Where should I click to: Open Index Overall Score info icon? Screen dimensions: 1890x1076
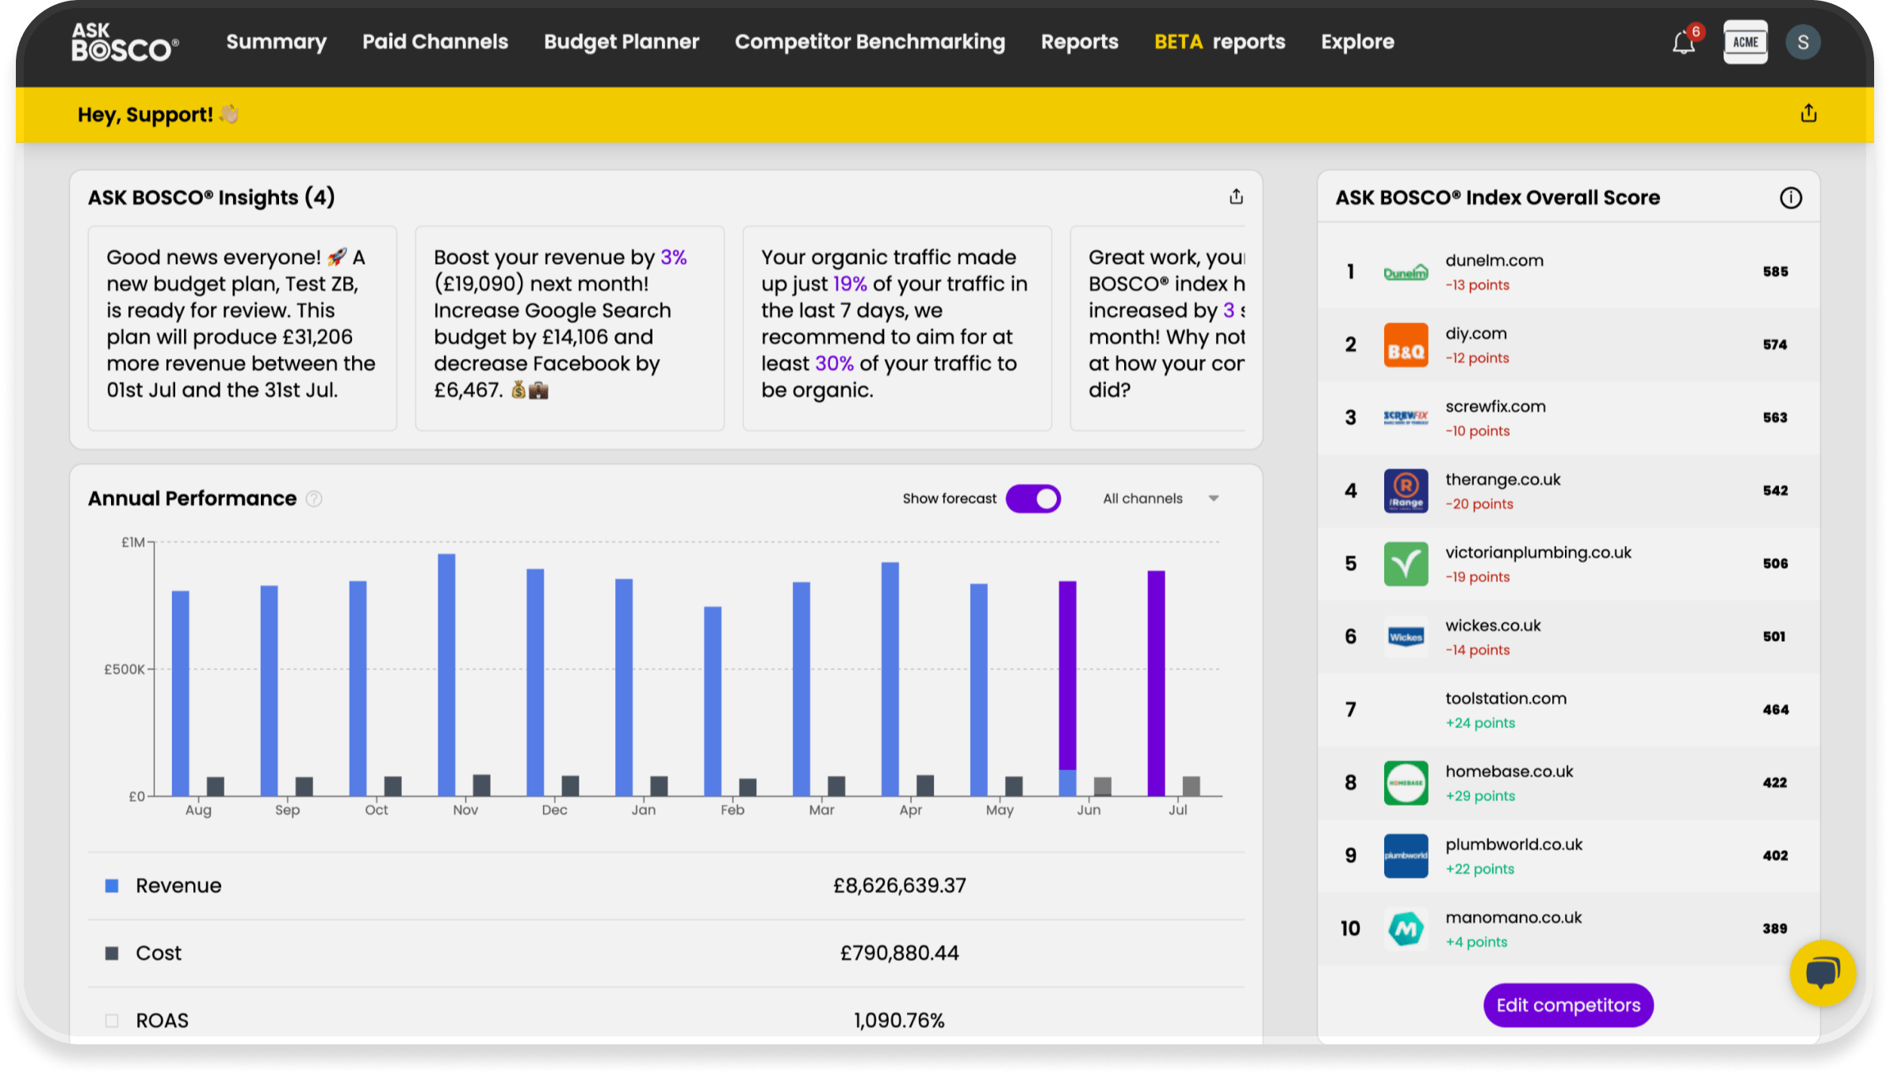tap(1790, 197)
